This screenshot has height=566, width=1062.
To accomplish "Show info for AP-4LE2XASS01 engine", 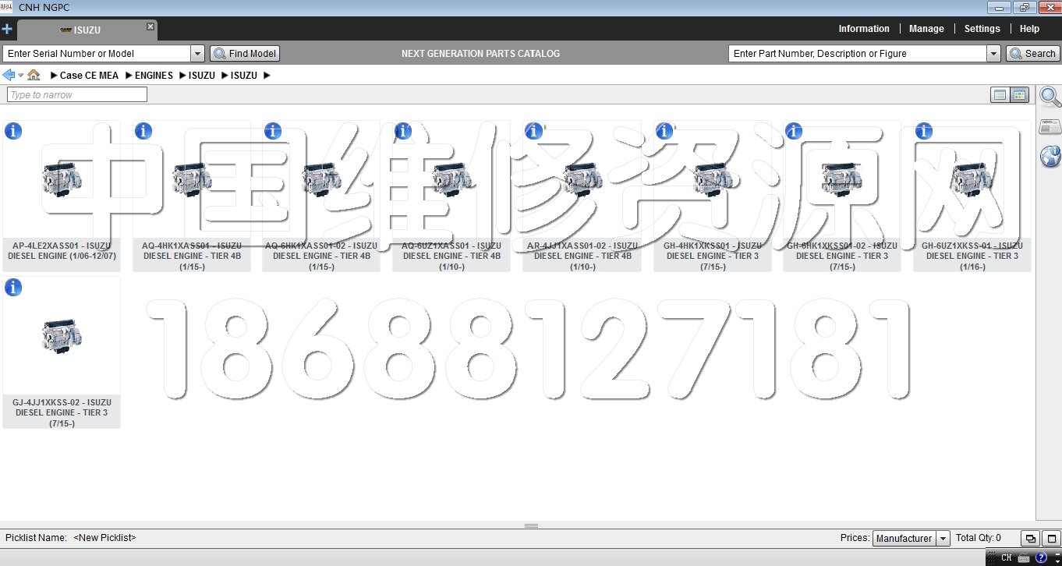I will pos(13,131).
